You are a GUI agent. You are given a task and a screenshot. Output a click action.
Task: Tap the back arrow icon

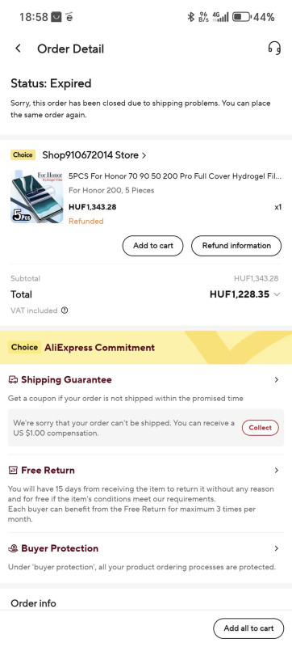(18, 49)
